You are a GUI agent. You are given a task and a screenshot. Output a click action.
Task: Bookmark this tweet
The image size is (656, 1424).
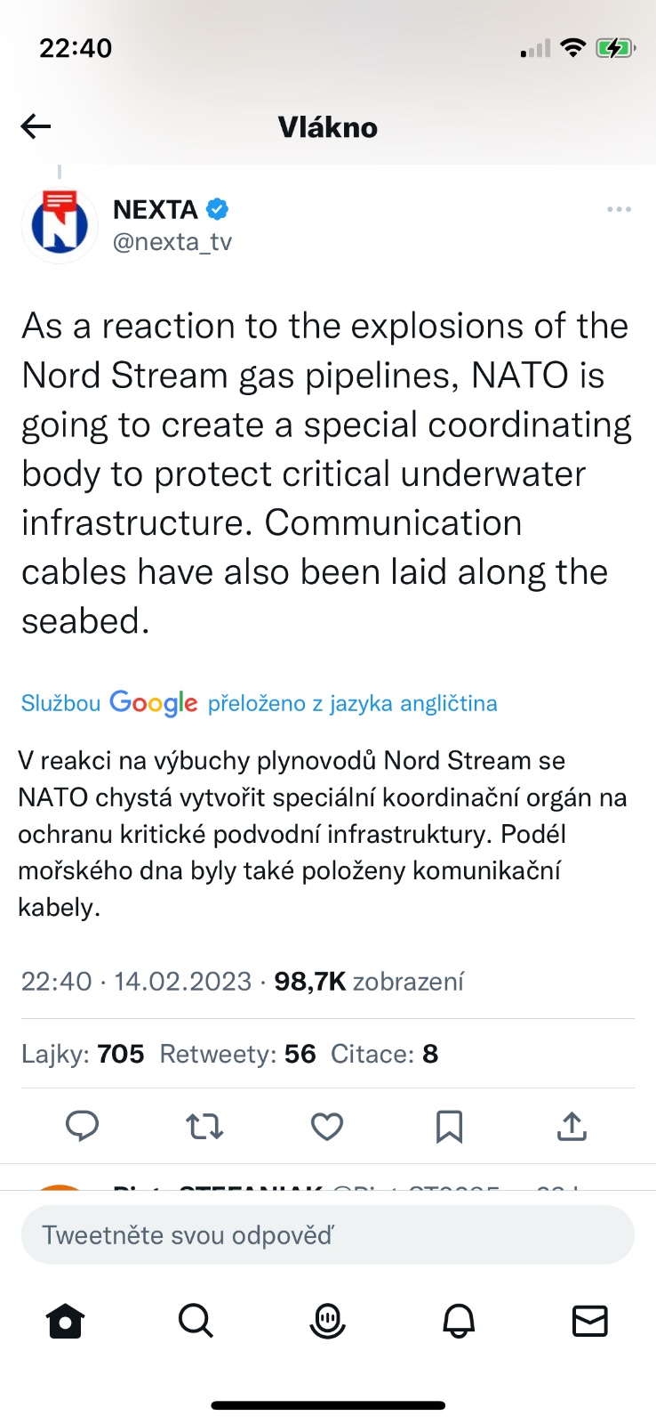point(449,1127)
